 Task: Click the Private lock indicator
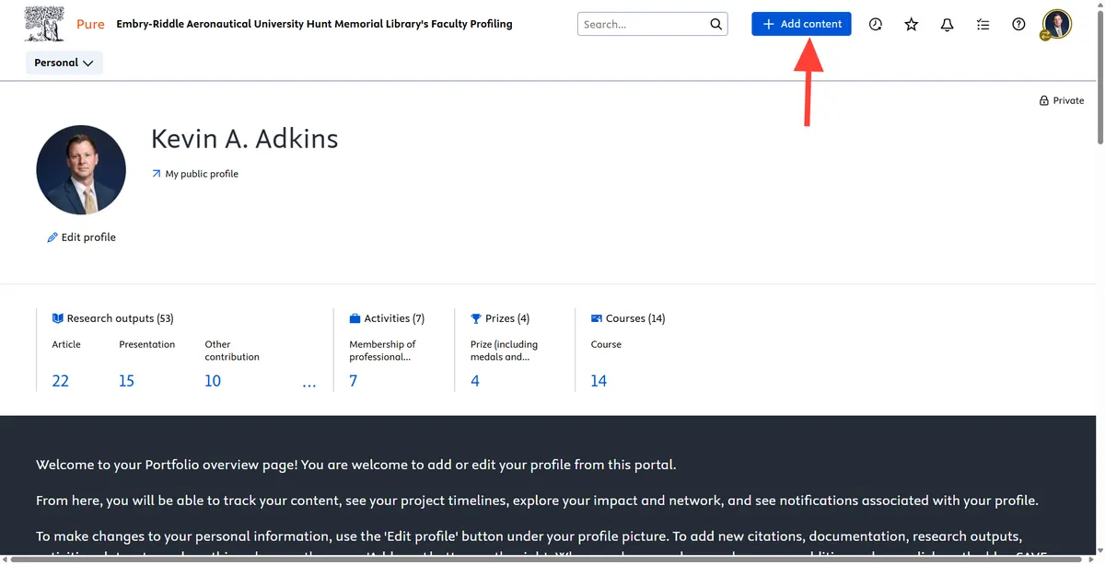(1062, 100)
